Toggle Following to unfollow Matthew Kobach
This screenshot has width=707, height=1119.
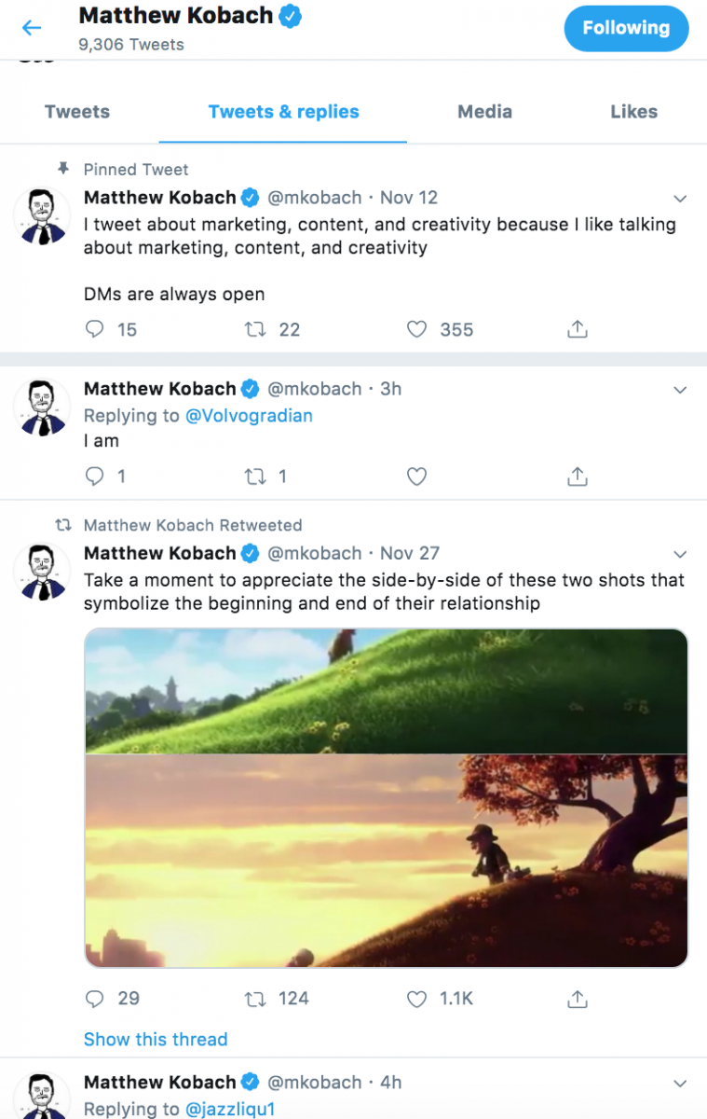(x=626, y=28)
